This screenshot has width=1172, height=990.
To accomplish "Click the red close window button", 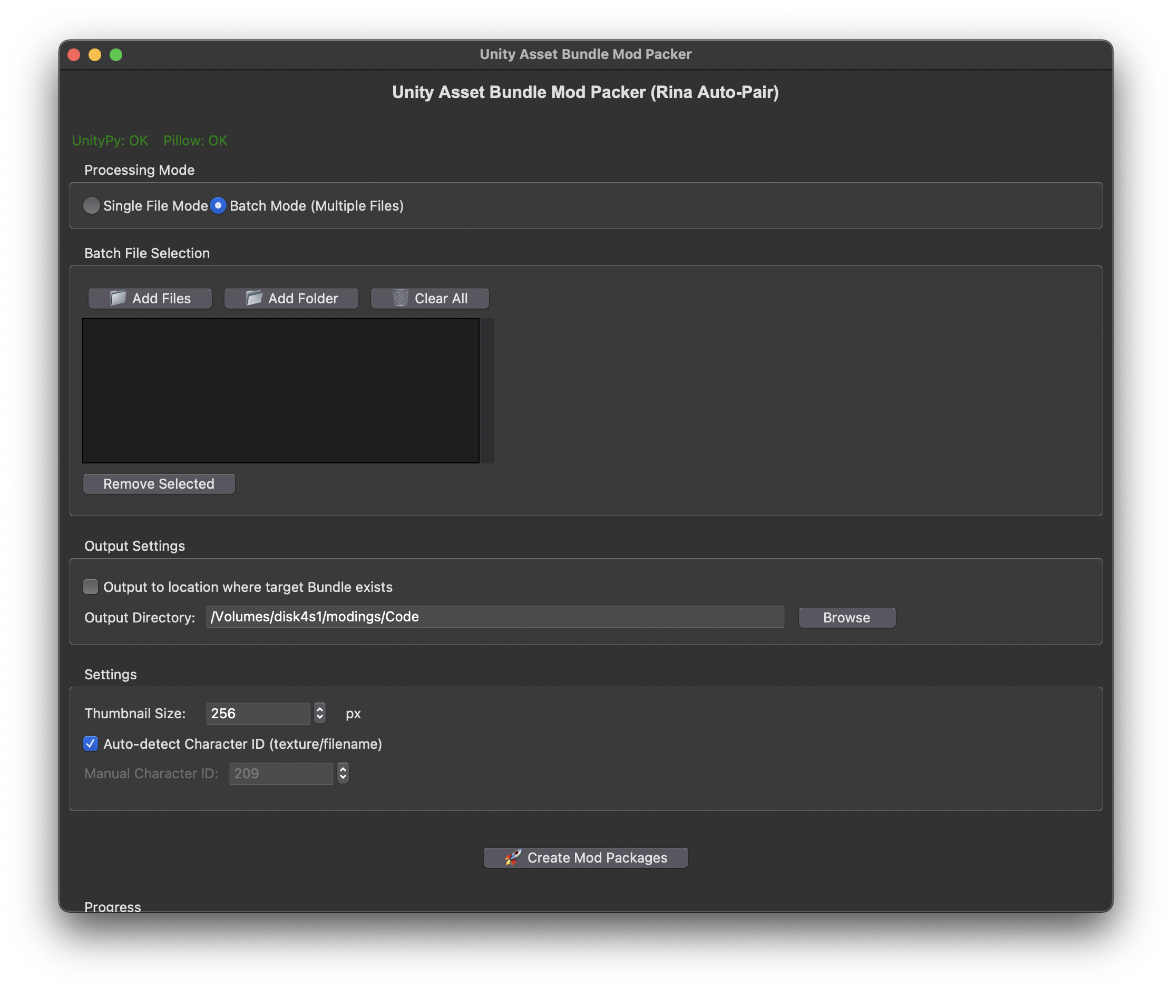I will coord(74,54).
